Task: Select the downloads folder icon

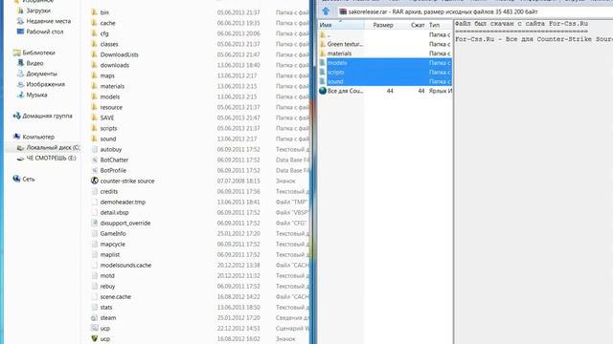Action: tap(94, 65)
